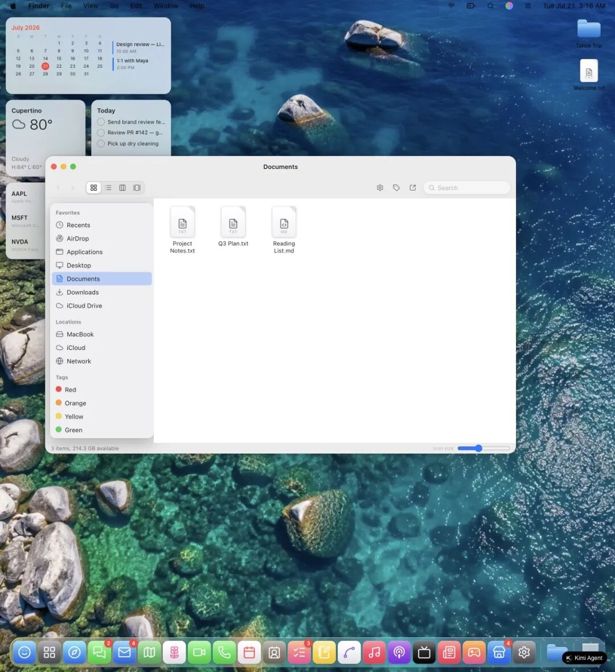This screenshot has height=672, width=615.
Task: Open the Edit menu
Action: click(x=136, y=6)
